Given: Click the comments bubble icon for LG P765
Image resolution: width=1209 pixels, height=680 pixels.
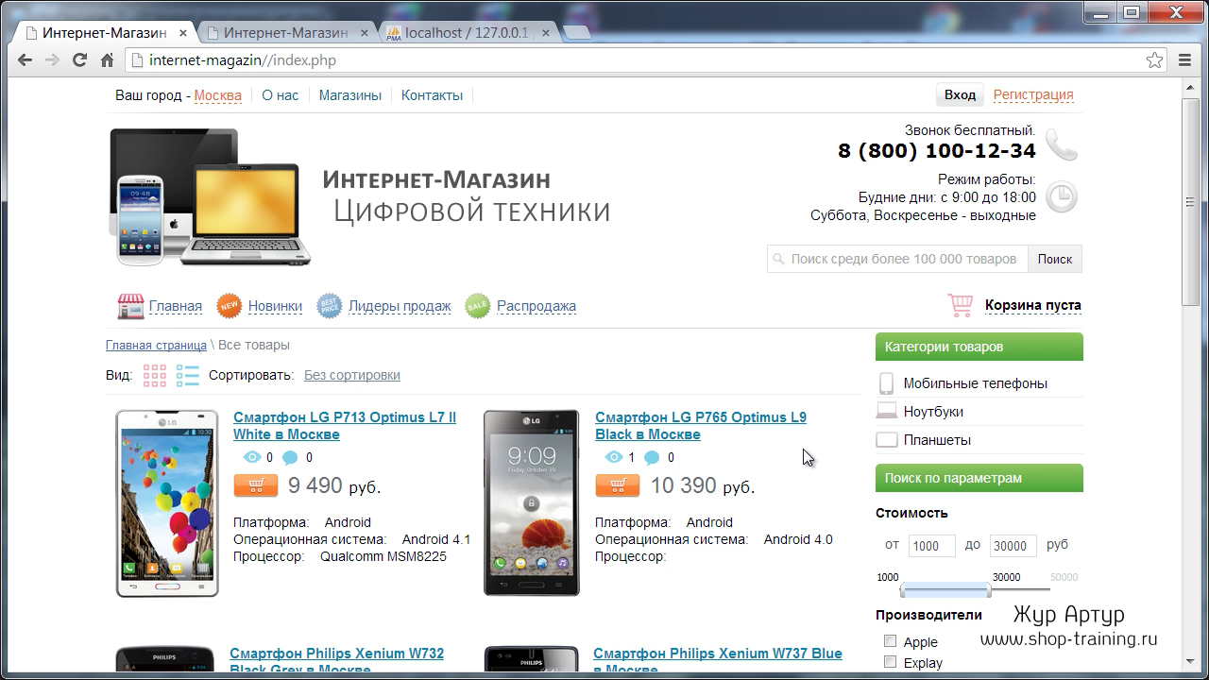Looking at the screenshot, I should [652, 458].
